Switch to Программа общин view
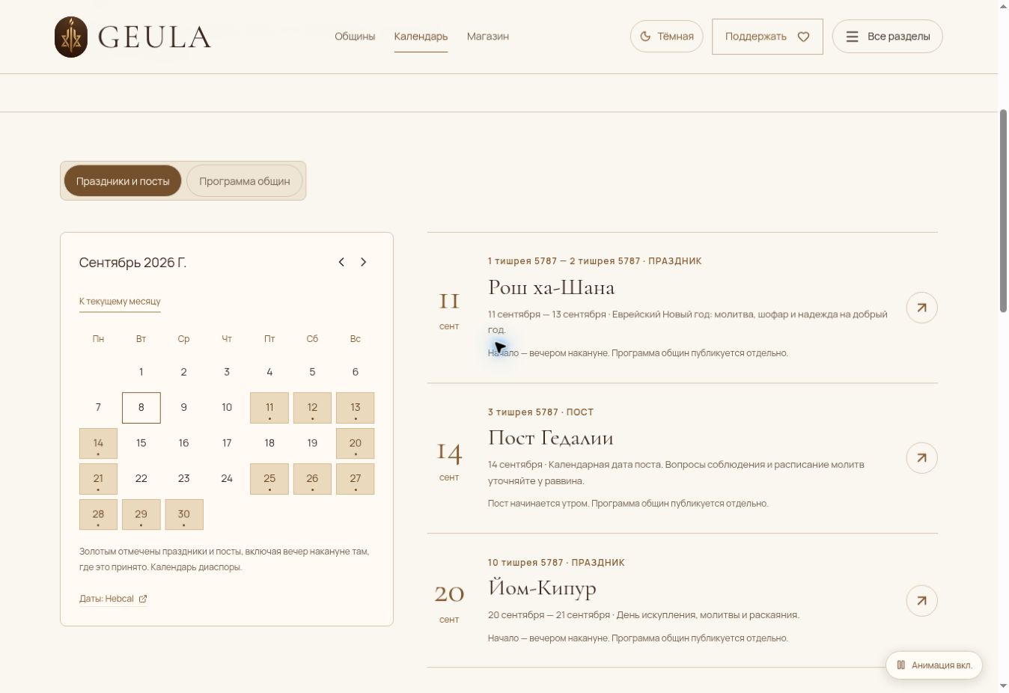1009x693 pixels. 244,181
